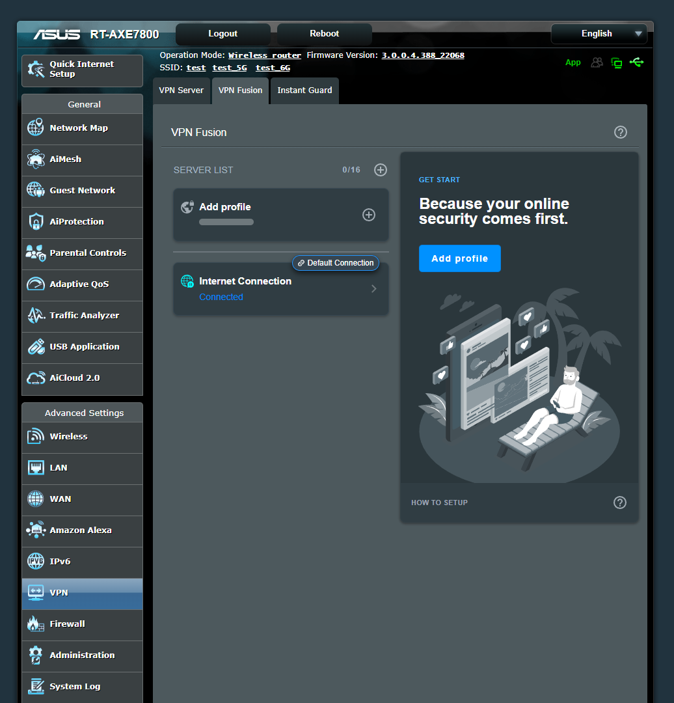Expand Internet Connection chevron arrow
The image size is (674, 703).
pos(373,289)
